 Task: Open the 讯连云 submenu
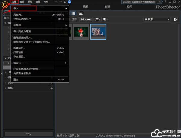click(x=17, y=63)
